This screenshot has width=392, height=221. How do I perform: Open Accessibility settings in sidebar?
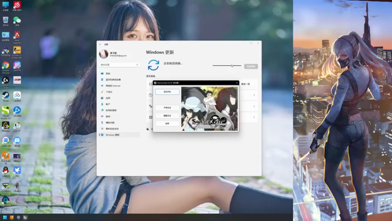coord(119,122)
